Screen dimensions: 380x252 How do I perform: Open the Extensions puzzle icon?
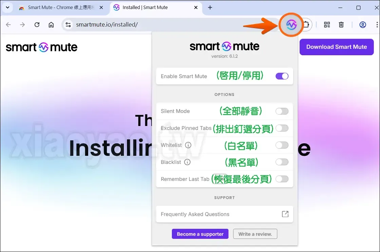tap(307, 25)
